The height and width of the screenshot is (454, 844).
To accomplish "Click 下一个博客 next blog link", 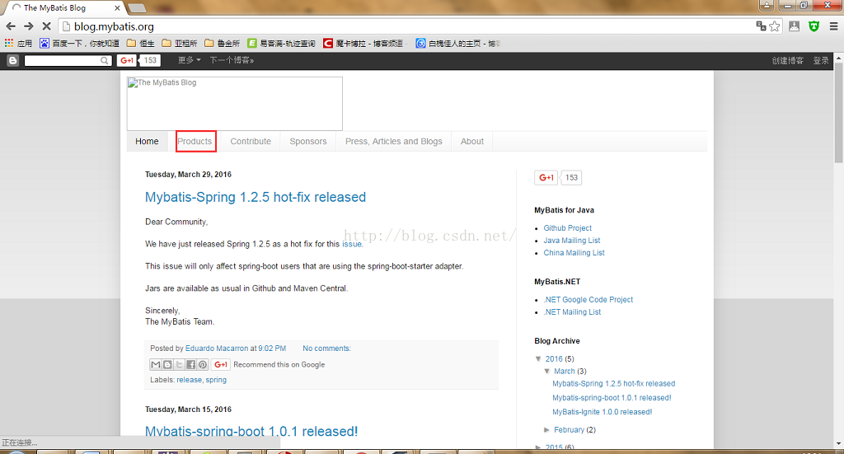I will point(232,60).
